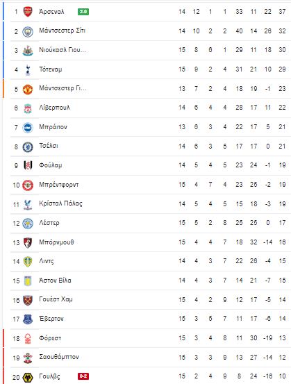Click the red 0-2 badge by Γουλβς
The height and width of the screenshot is (384, 291).
pos(83,376)
